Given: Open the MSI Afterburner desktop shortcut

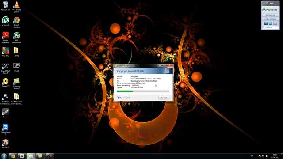Looking at the screenshot, I should point(17,37).
